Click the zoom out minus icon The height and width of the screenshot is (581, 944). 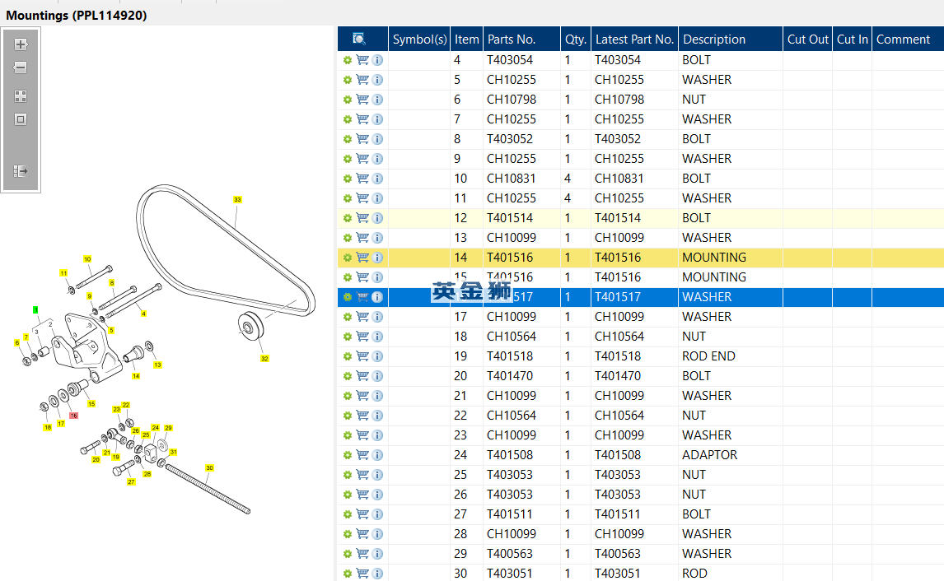coord(21,67)
